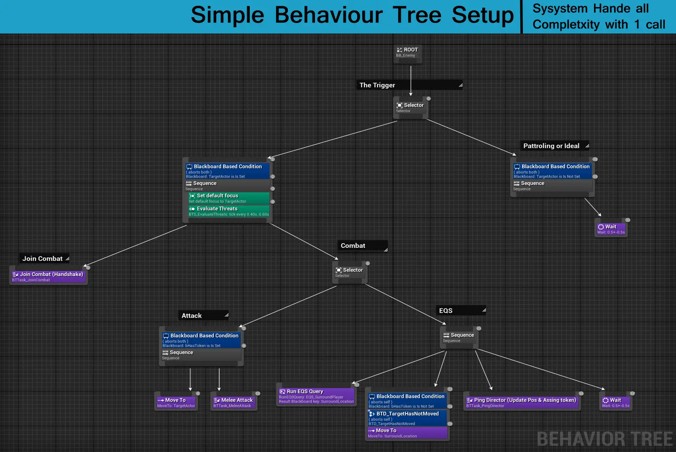Click 'Set default focus to TargetActor' text
Image resolution: width=676 pixels, height=452 pixels.
218,202
